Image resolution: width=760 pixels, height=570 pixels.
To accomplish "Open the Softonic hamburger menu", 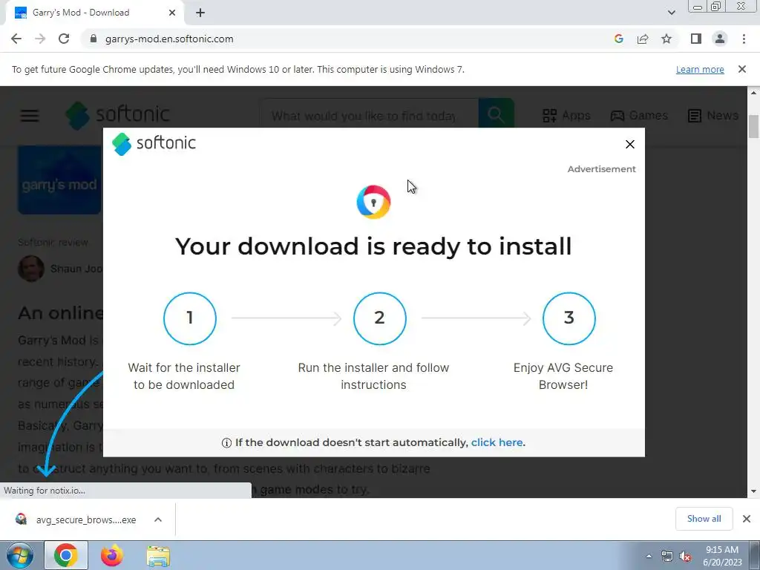I will [x=30, y=115].
